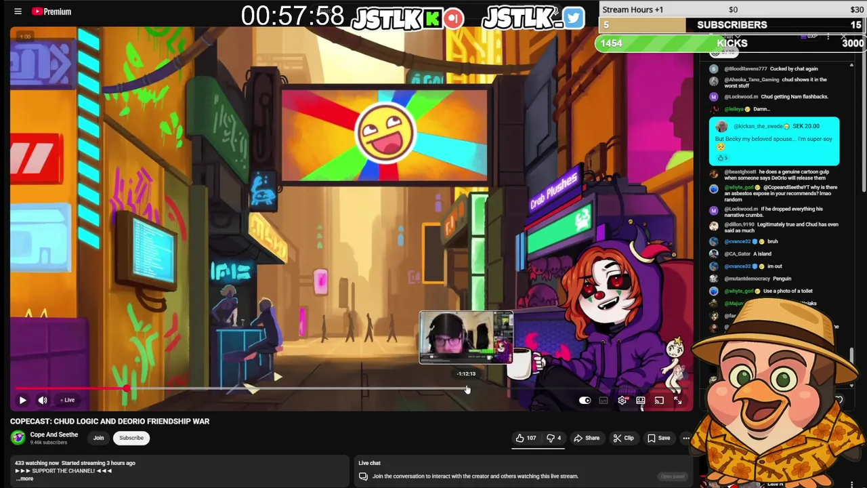
Task: Click the Stream Hours +1 goal bar
Action: 732,9
